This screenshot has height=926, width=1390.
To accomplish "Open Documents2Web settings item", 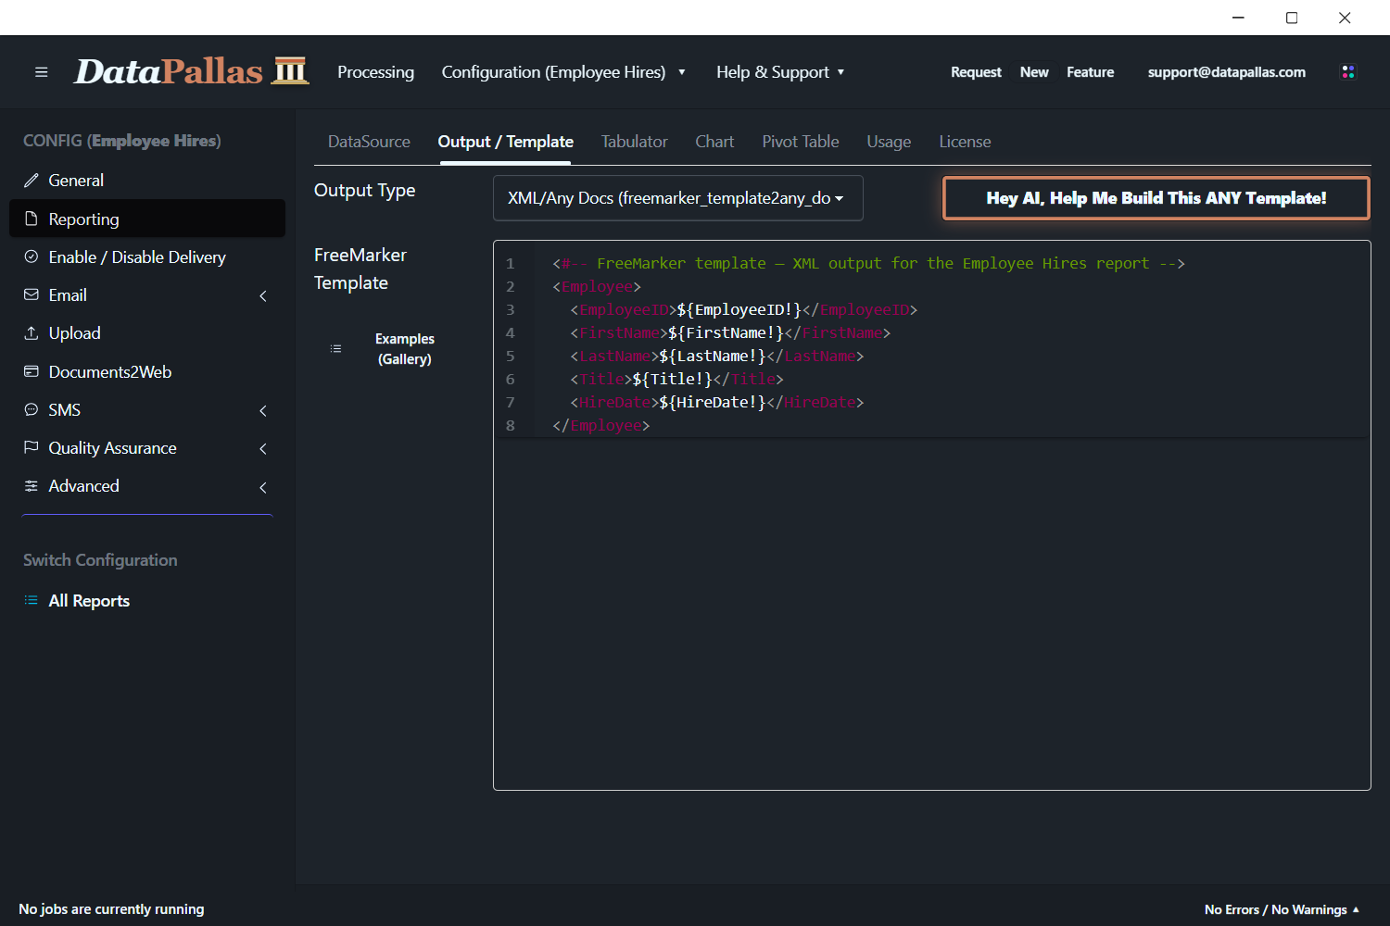I will pyautogui.click(x=147, y=371).
